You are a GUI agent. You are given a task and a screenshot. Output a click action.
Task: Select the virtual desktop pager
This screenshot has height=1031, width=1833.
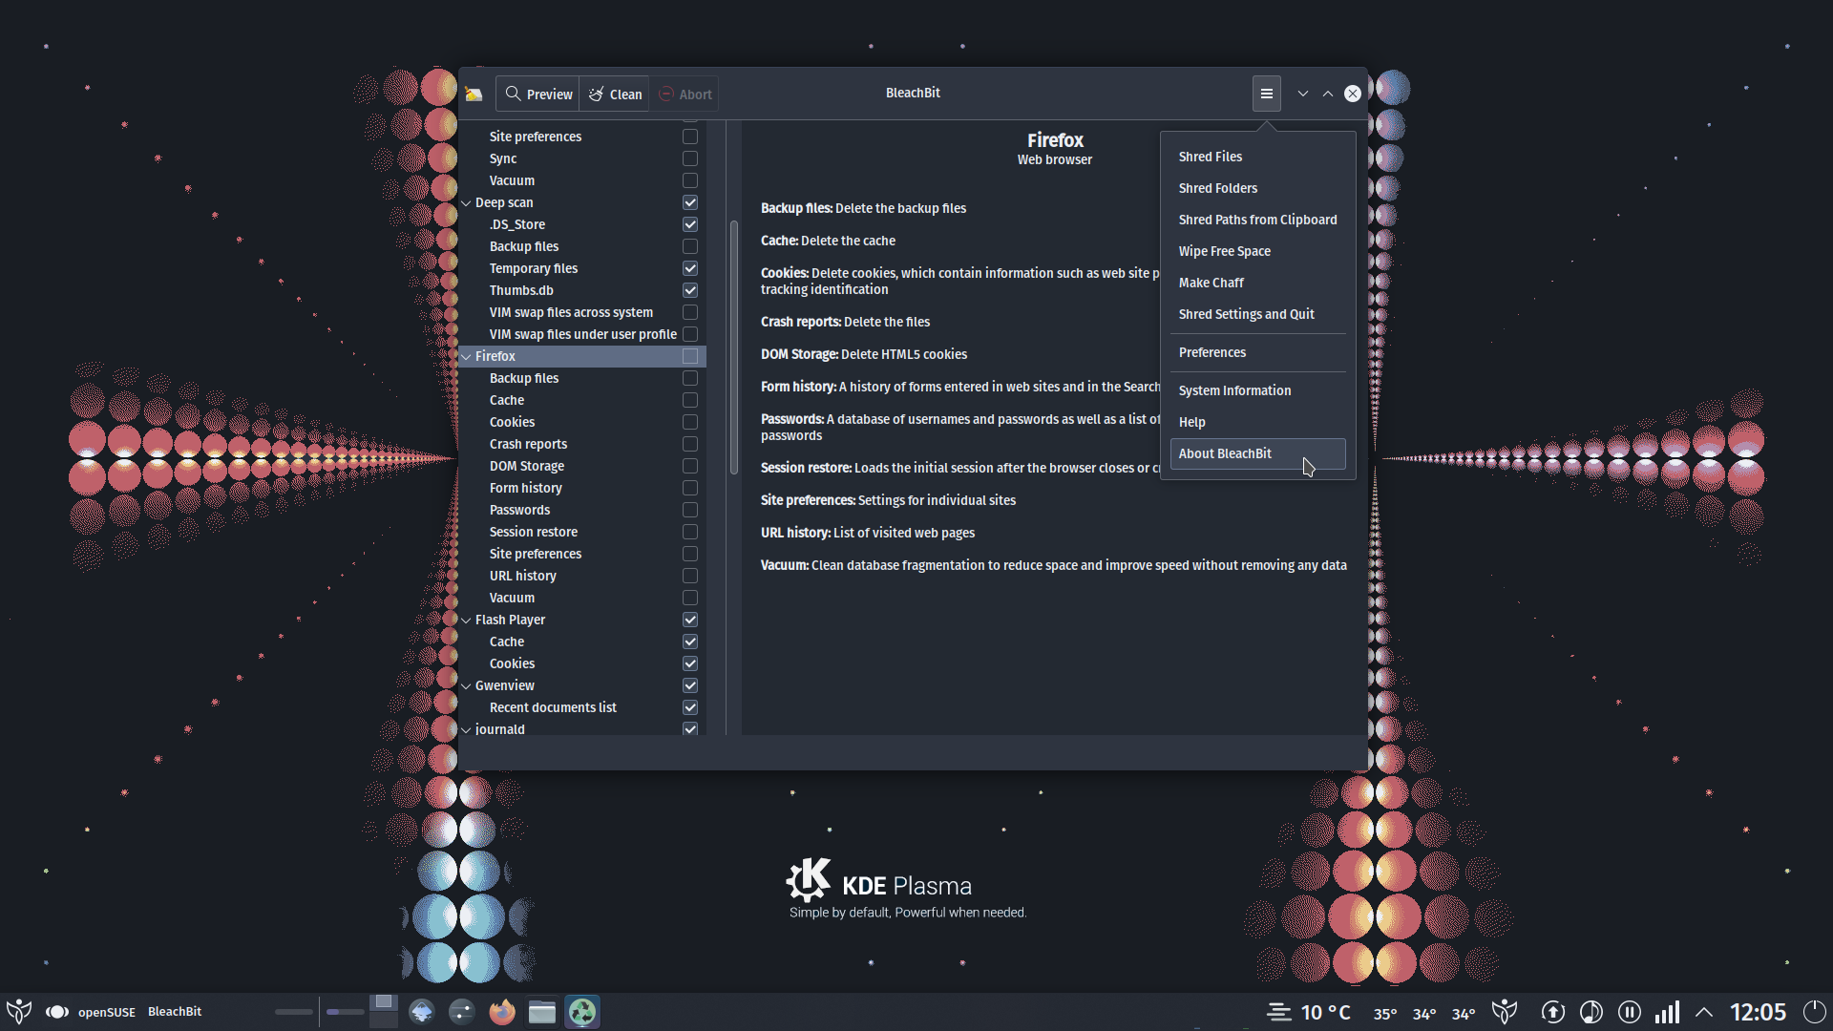[383, 1011]
